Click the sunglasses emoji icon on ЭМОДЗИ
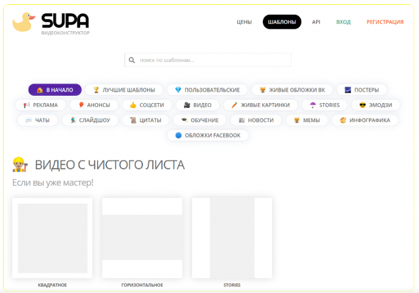Image resolution: width=419 pixels, height=293 pixels. pyautogui.click(x=362, y=105)
